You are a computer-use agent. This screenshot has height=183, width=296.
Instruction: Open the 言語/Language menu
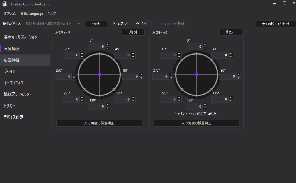32,14
